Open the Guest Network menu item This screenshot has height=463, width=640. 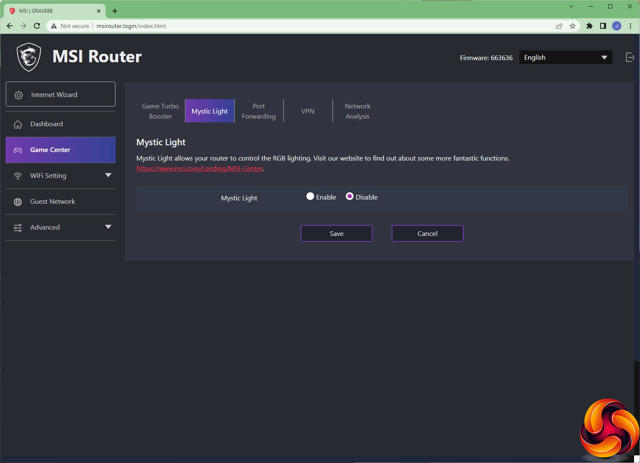(x=61, y=202)
